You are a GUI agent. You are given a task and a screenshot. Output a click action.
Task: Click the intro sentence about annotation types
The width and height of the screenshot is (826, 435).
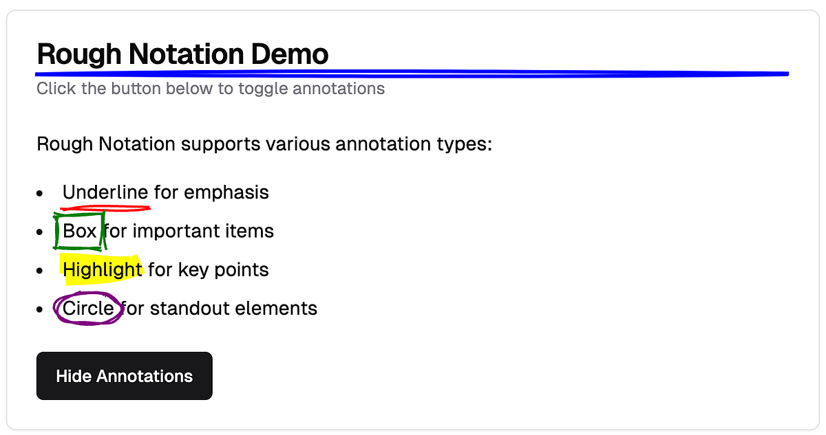(264, 144)
